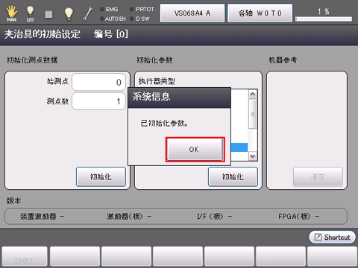358x268 pixels.
Task: Confirm the system message with OK
Action: click(195, 149)
